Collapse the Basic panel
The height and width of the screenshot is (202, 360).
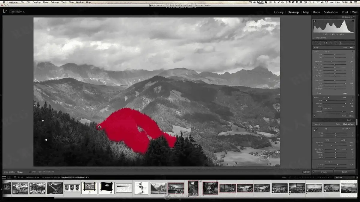(x=354, y=120)
